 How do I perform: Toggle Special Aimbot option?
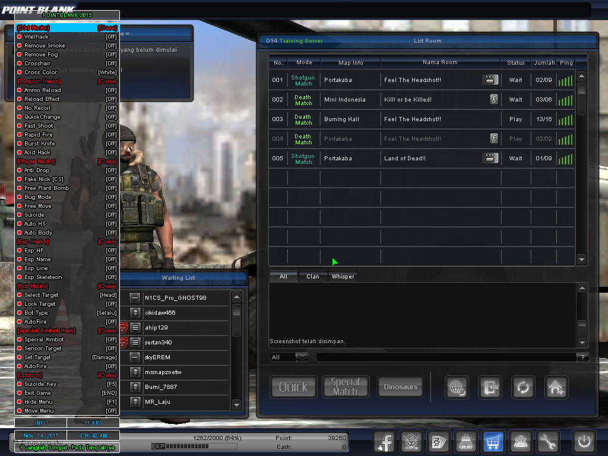(x=67, y=340)
